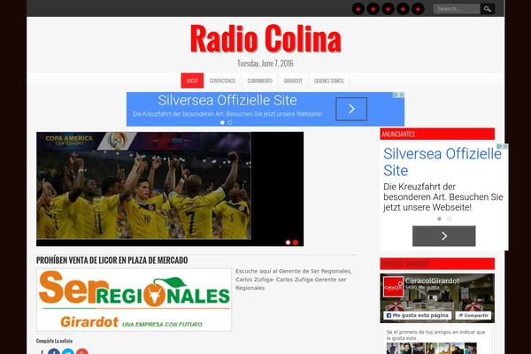Open the CaracolGirardot Facebook page name

tap(432, 281)
